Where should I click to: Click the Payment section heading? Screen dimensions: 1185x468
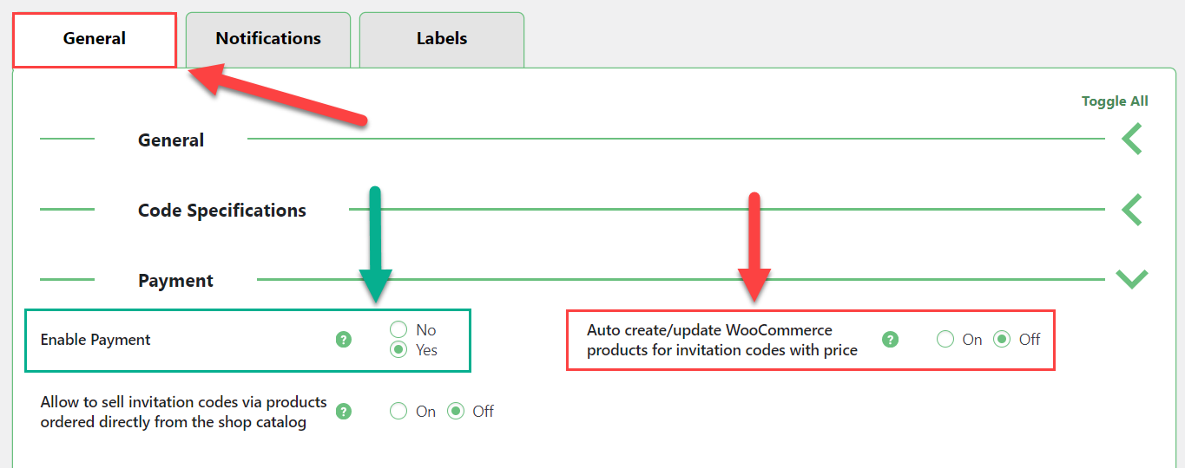point(175,281)
